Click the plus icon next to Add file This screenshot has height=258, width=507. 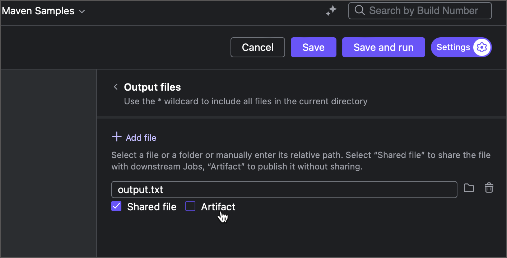117,137
